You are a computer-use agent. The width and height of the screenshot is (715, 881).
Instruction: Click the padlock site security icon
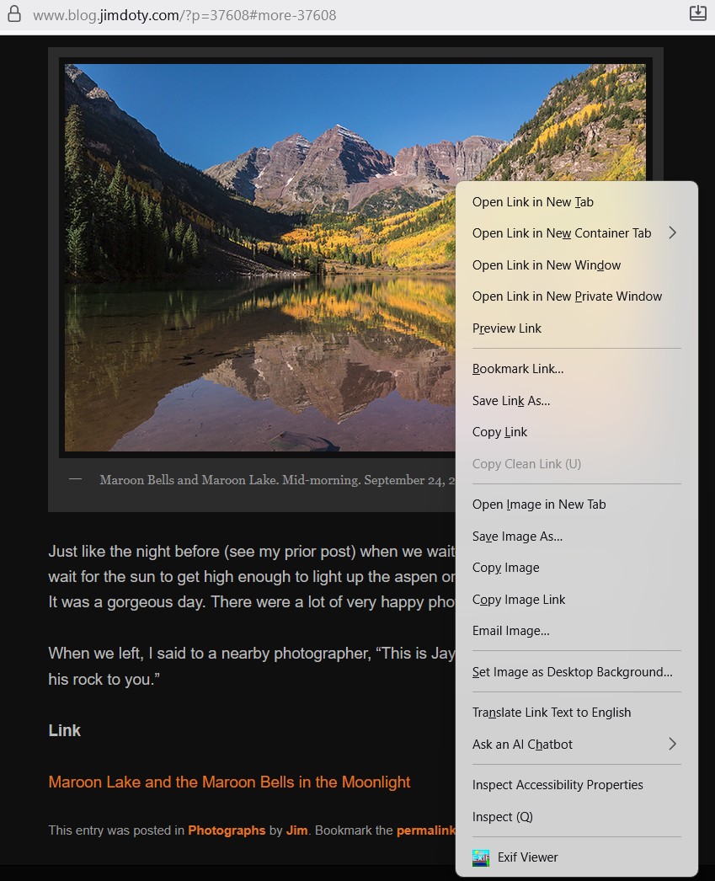click(14, 13)
